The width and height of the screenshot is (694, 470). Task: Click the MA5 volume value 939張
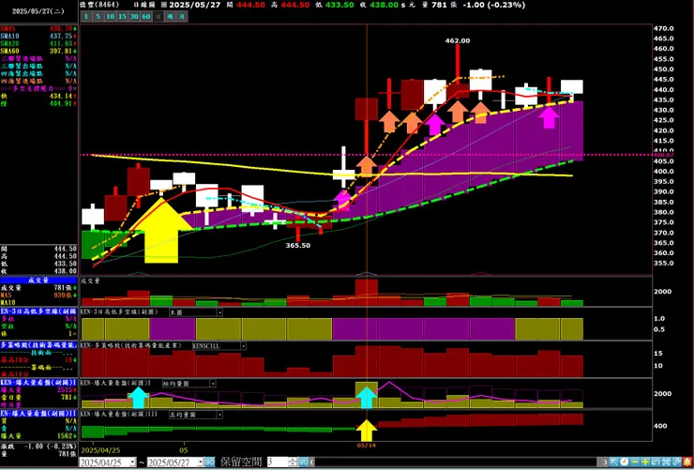[63, 295]
